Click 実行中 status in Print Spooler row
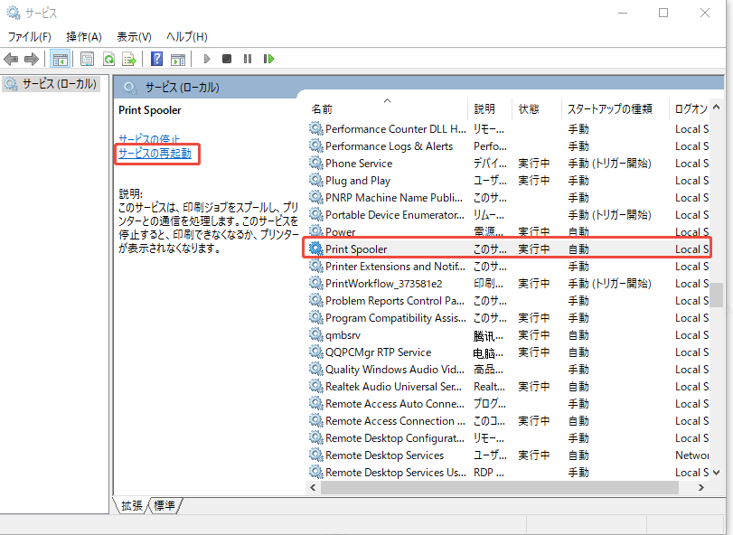 534,249
